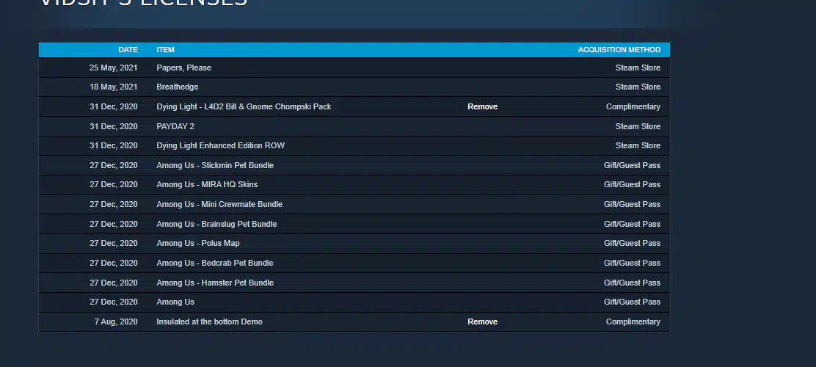Click the date in Stickmin Pet Bundle row
The height and width of the screenshot is (367, 816).
click(114, 166)
